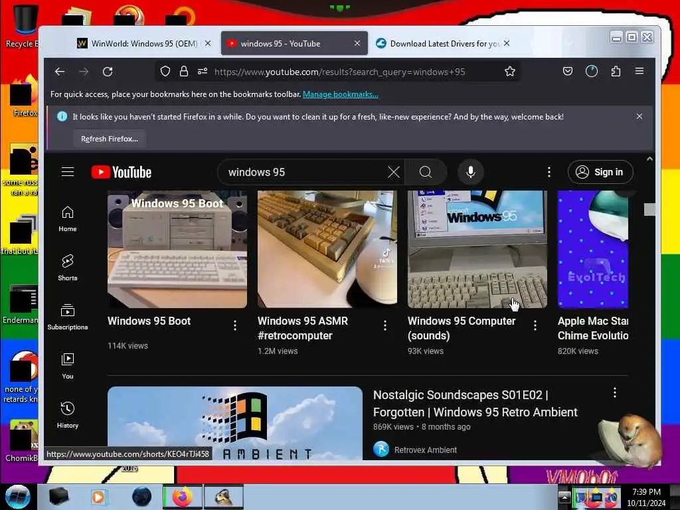Clear the YouTube search text with X

click(394, 172)
